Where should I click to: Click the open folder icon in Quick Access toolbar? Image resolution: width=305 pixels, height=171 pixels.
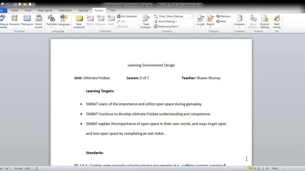(25, 4)
